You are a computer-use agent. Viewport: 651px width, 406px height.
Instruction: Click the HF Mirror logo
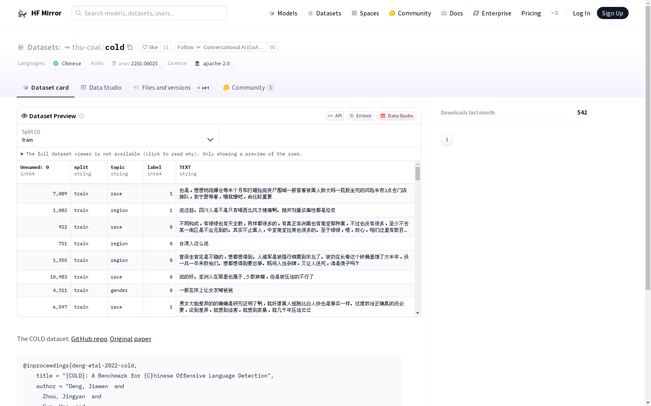[39, 13]
